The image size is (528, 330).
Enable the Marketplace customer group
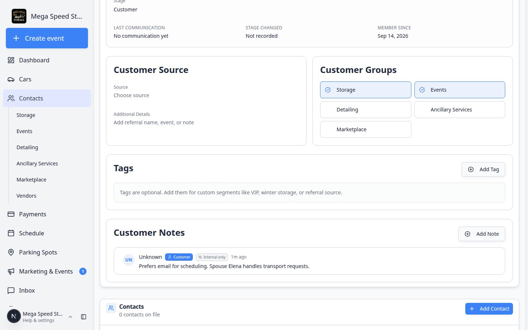pos(366,129)
